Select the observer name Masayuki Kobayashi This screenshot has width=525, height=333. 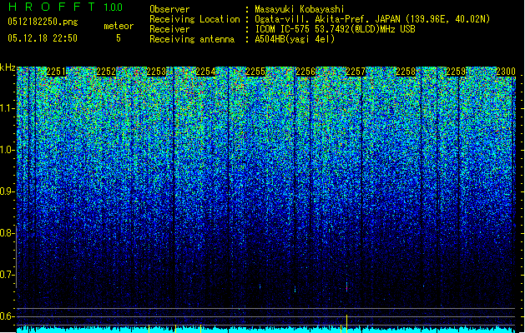coord(300,9)
